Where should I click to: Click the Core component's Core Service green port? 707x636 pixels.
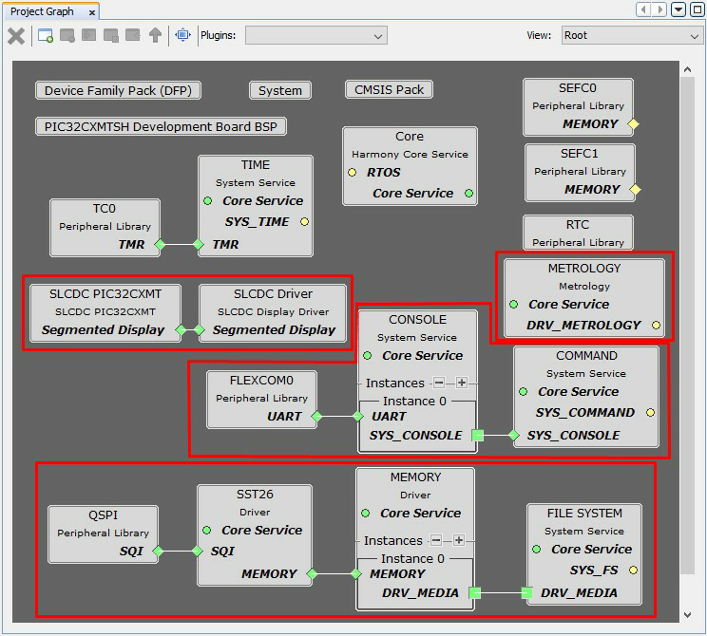[468, 194]
